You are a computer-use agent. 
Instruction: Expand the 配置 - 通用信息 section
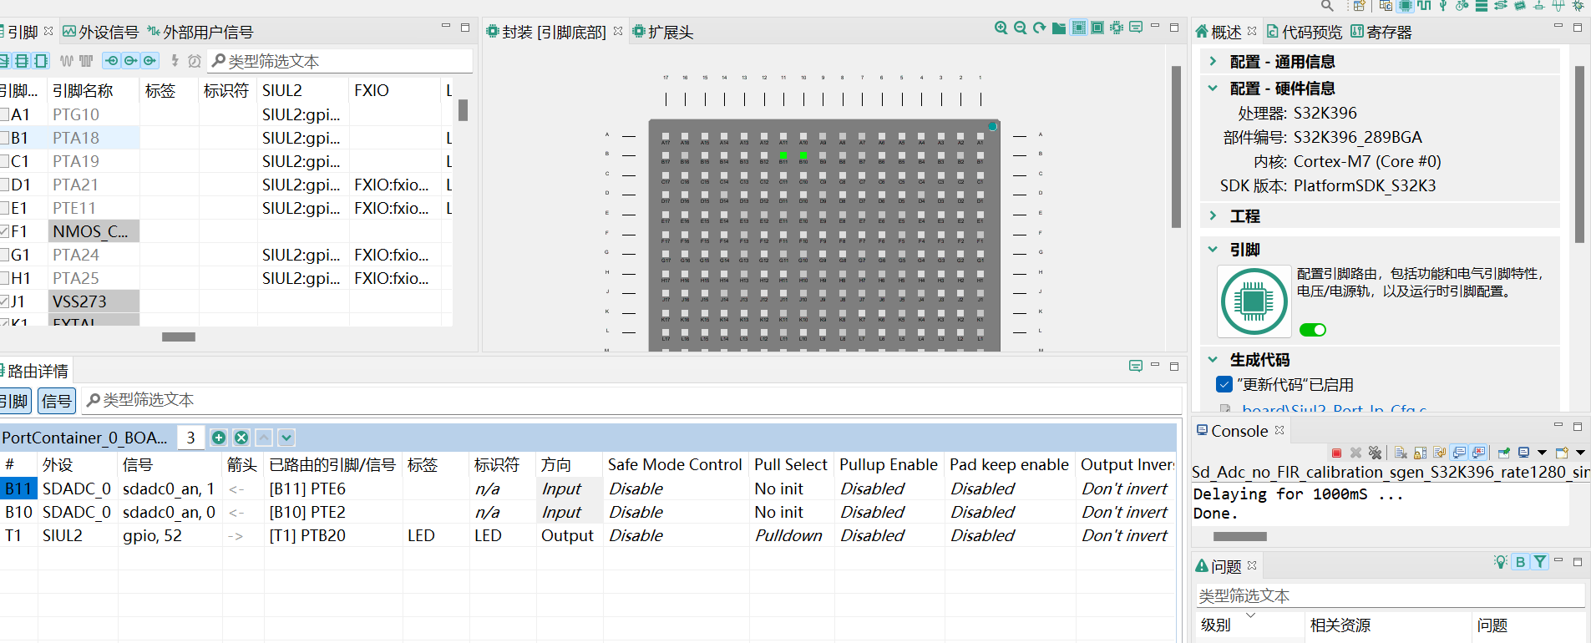point(1213,61)
